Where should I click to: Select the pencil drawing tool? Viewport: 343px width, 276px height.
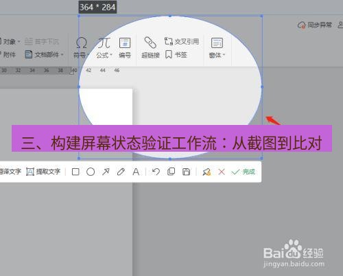(x=121, y=172)
